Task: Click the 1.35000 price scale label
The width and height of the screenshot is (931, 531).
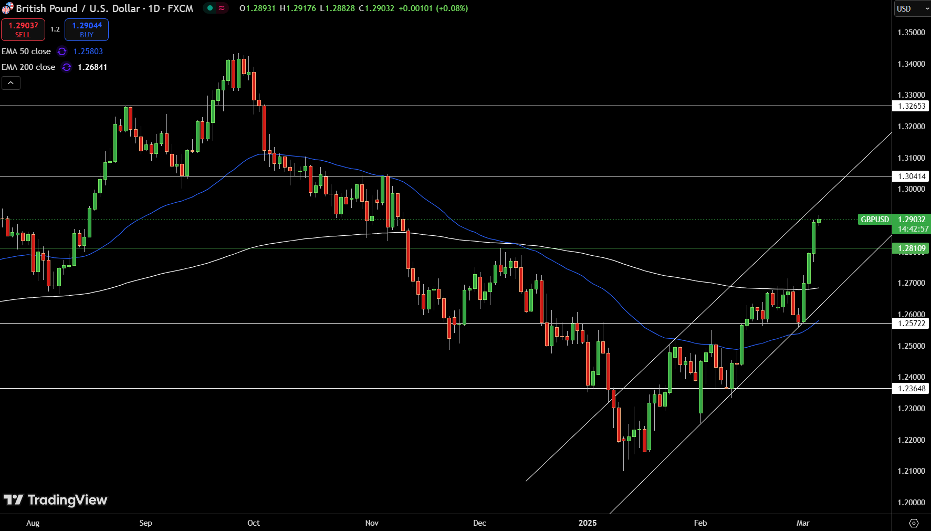Action: (x=911, y=33)
